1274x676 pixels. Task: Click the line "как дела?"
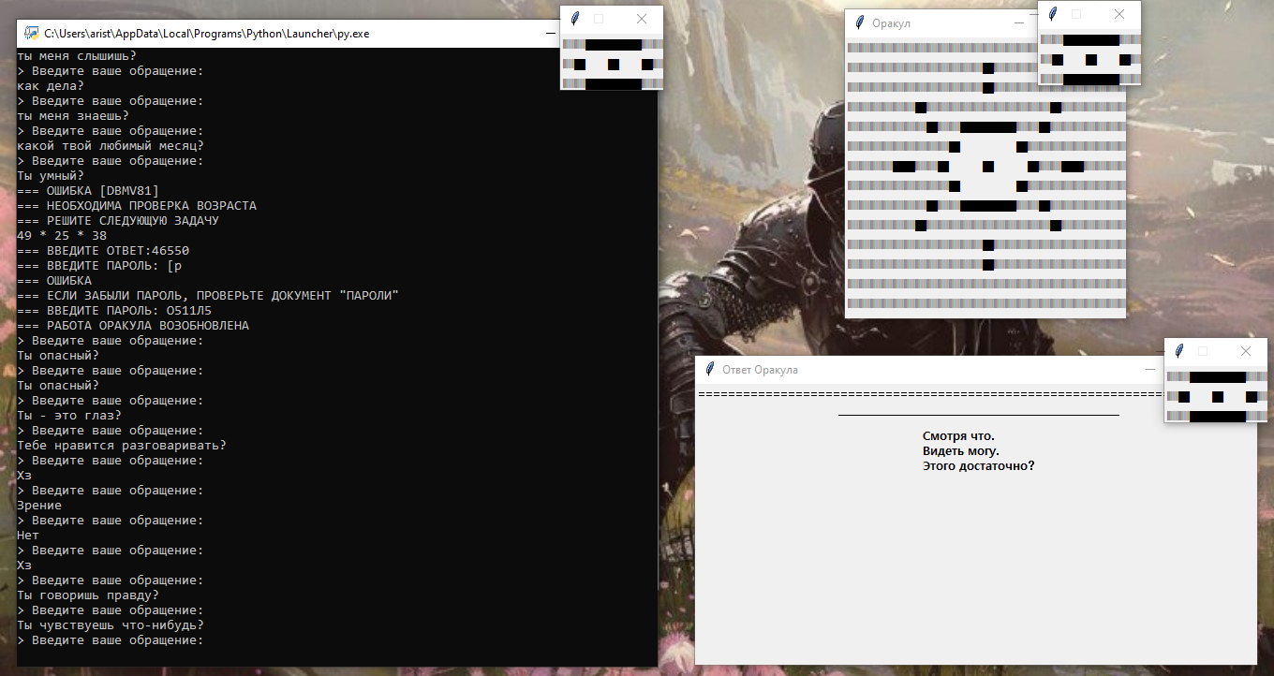tap(51, 86)
